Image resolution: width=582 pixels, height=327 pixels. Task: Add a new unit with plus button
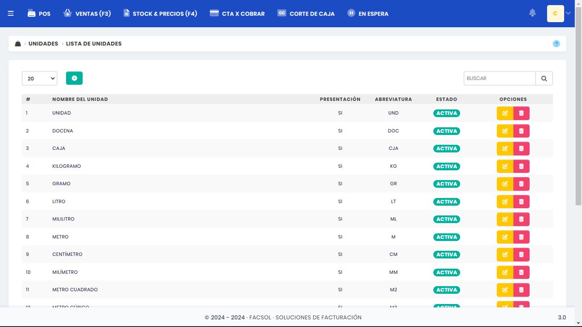(x=74, y=78)
